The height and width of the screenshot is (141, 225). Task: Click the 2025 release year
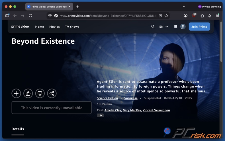(189, 98)
